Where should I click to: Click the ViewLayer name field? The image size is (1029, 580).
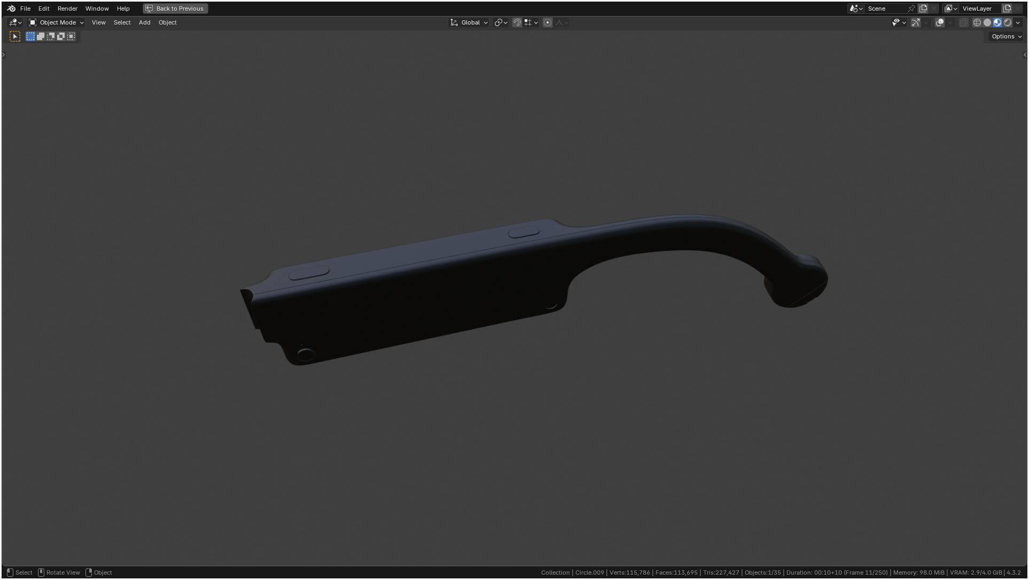[x=980, y=9]
